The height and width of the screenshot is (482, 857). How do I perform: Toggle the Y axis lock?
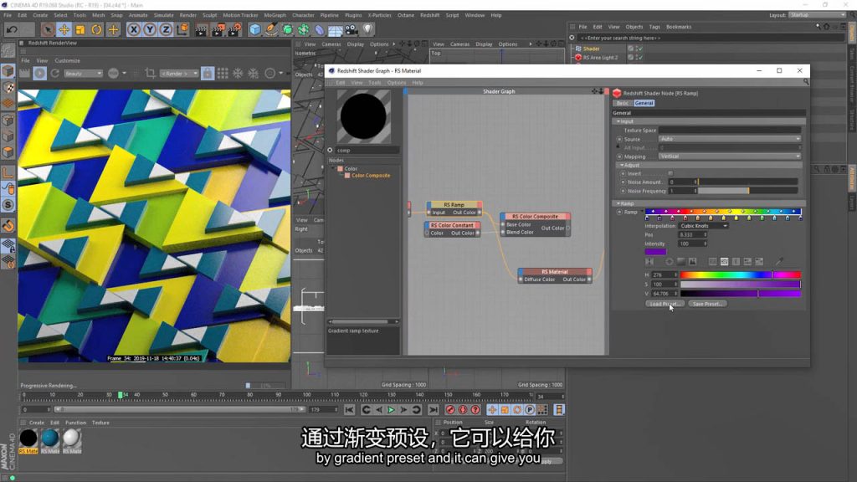pos(149,29)
